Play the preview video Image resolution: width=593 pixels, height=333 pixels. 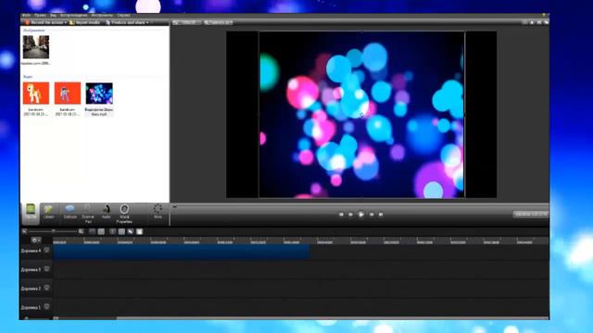tap(361, 215)
